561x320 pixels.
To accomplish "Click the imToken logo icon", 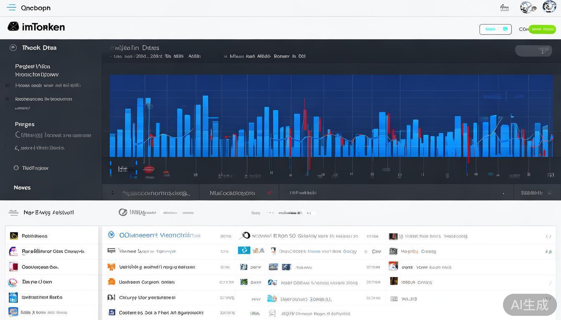I will [x=13, y=27].
